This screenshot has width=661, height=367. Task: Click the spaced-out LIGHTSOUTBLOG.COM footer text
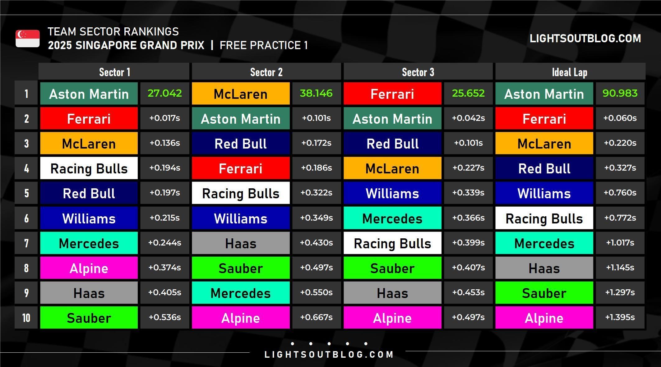(x=329, y=355)
